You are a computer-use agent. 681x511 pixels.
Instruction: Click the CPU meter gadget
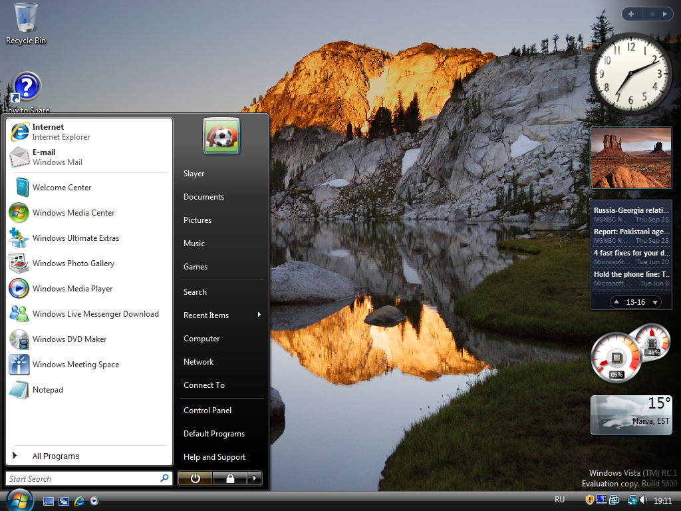pyautogui.click(x=630, y=354)
